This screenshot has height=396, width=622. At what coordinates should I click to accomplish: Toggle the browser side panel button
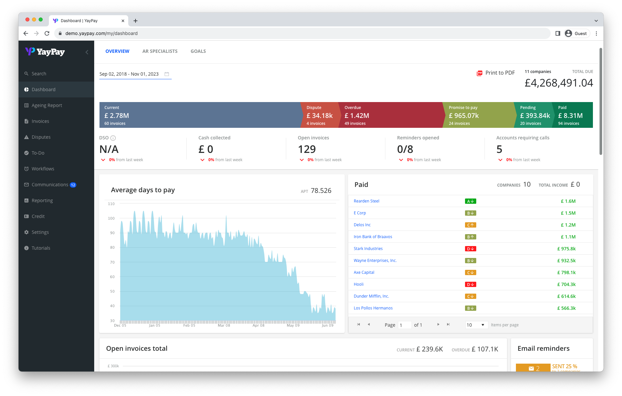click(558, 33)
